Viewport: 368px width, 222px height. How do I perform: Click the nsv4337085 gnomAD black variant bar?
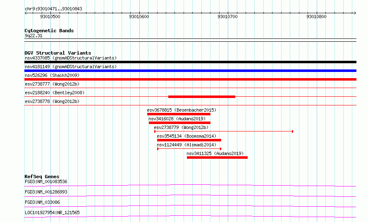(190, 62)
